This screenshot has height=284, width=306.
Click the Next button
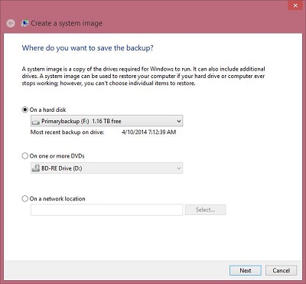coord(246,270)
